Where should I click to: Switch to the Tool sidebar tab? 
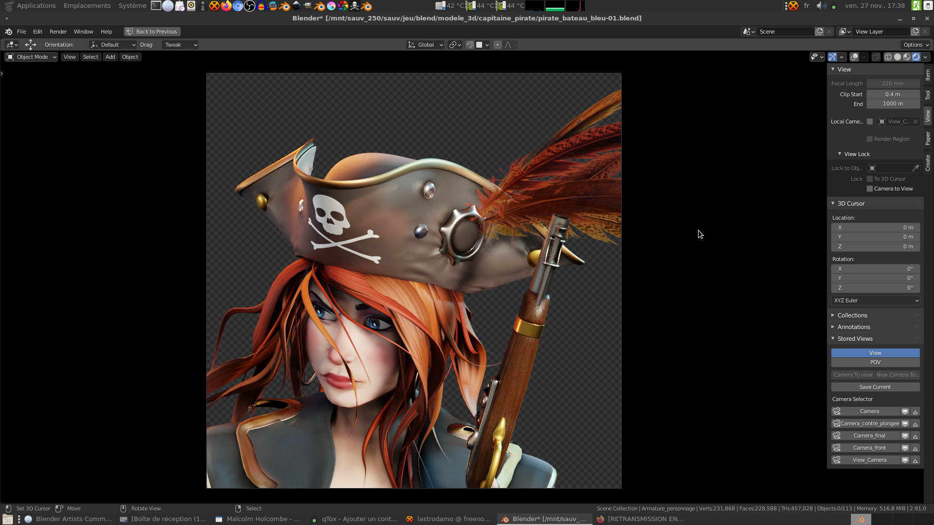pyautogui.click(x=928, y=95)
